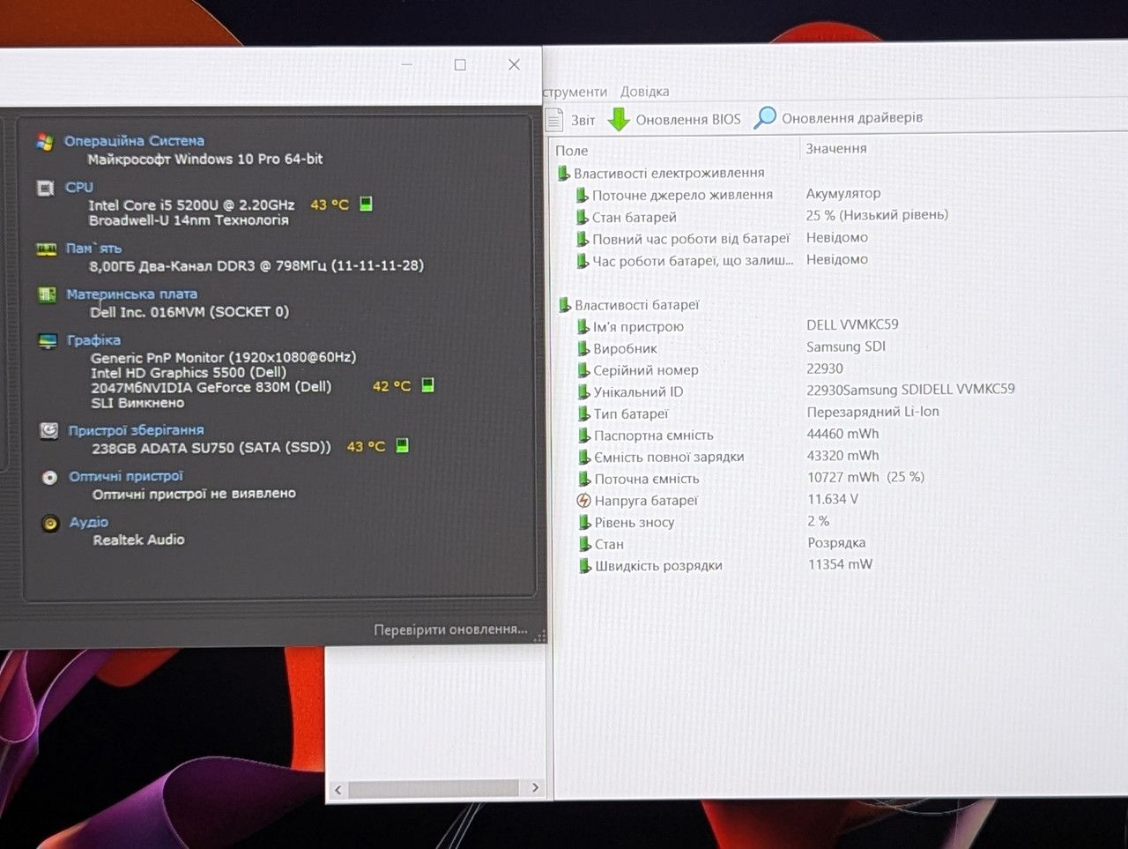
Task: Click the horizontal scrollbar right arrow
Action: (535, 787)
